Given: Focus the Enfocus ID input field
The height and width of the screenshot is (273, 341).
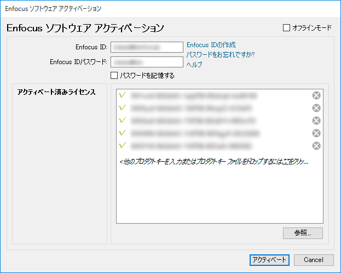Looking at the screenshot, I should (x=147, y=47).
